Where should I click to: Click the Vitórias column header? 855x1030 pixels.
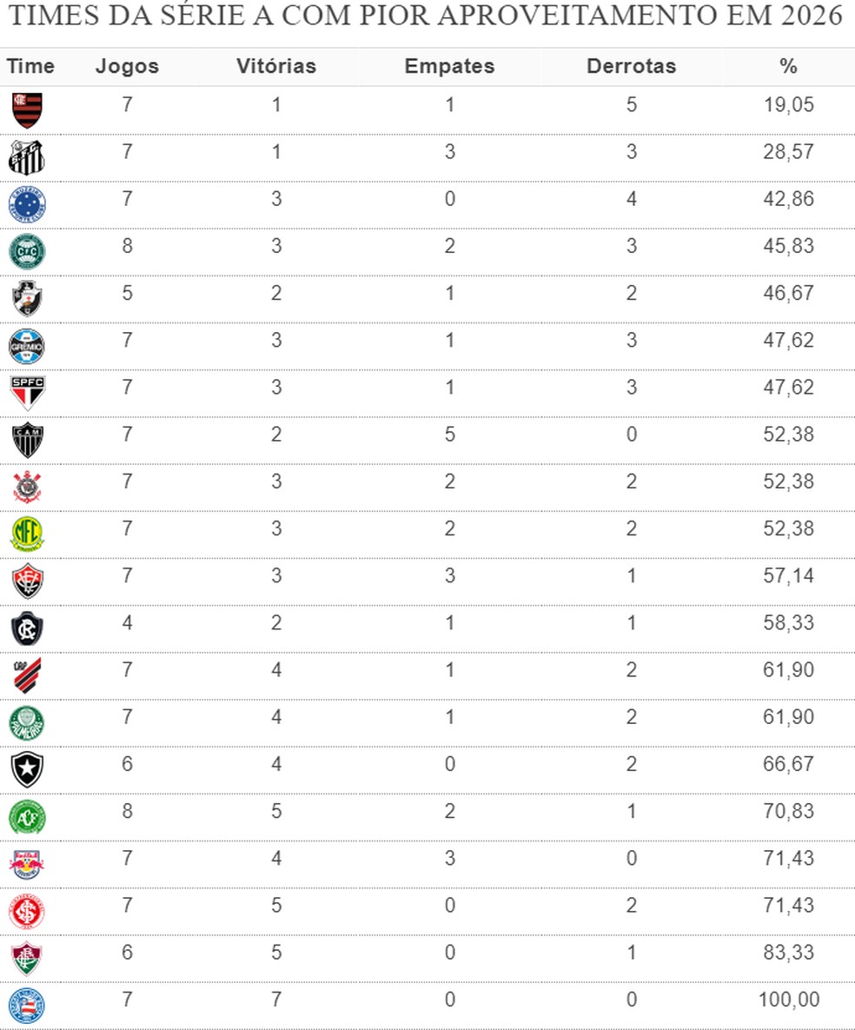(x=276, y=66)
